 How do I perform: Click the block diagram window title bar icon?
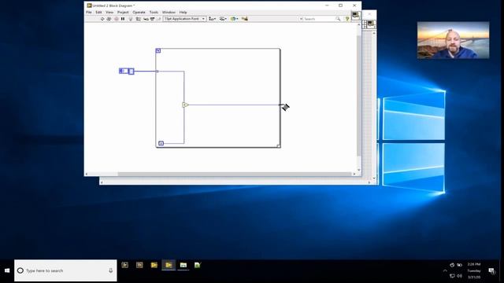[89, 6]
